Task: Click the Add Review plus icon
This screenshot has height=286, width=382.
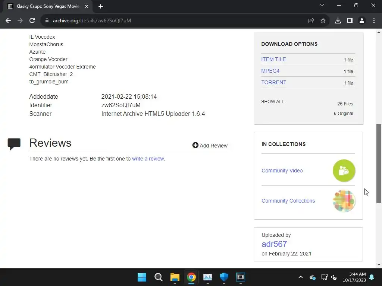Action: coord(195,145)
